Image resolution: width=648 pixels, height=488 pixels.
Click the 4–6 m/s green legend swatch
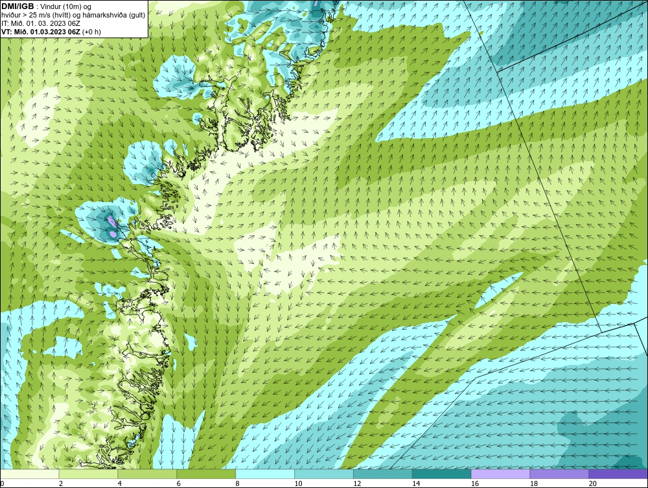(x=147, y=474)
